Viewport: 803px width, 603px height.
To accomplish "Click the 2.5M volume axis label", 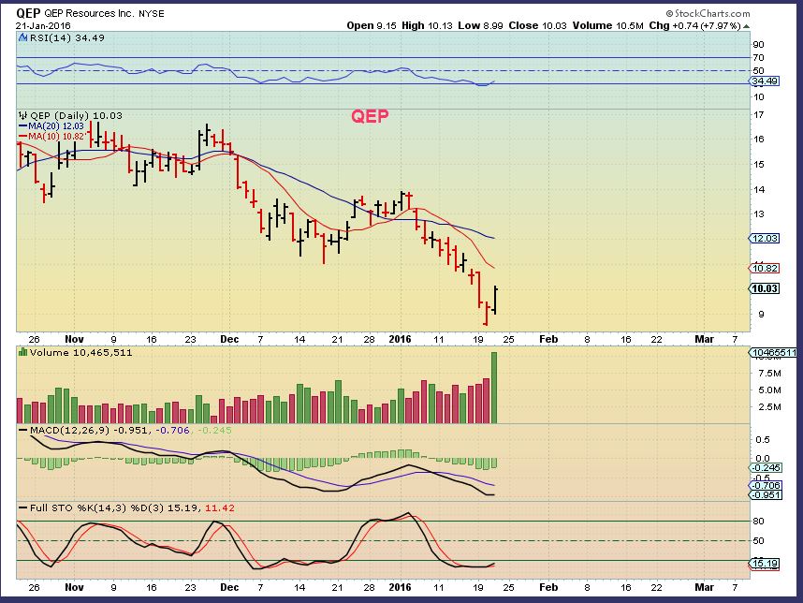I will point(769,406).
